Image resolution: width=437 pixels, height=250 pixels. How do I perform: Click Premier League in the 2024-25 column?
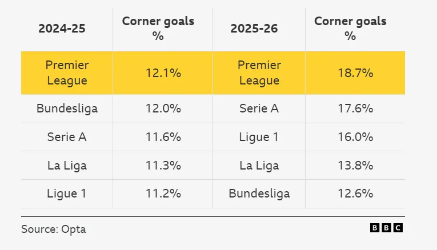67,72
